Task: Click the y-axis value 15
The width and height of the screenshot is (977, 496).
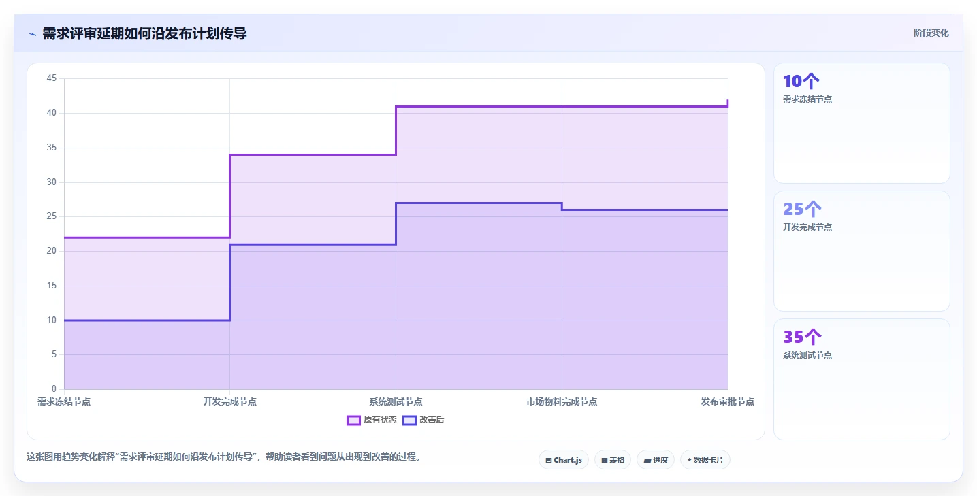Action: pos(52,286)
